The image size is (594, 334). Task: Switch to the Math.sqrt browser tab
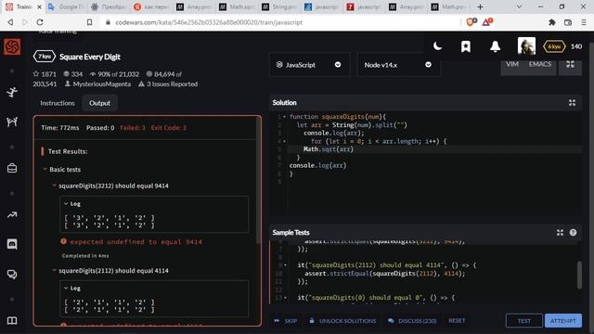[238, 6]
